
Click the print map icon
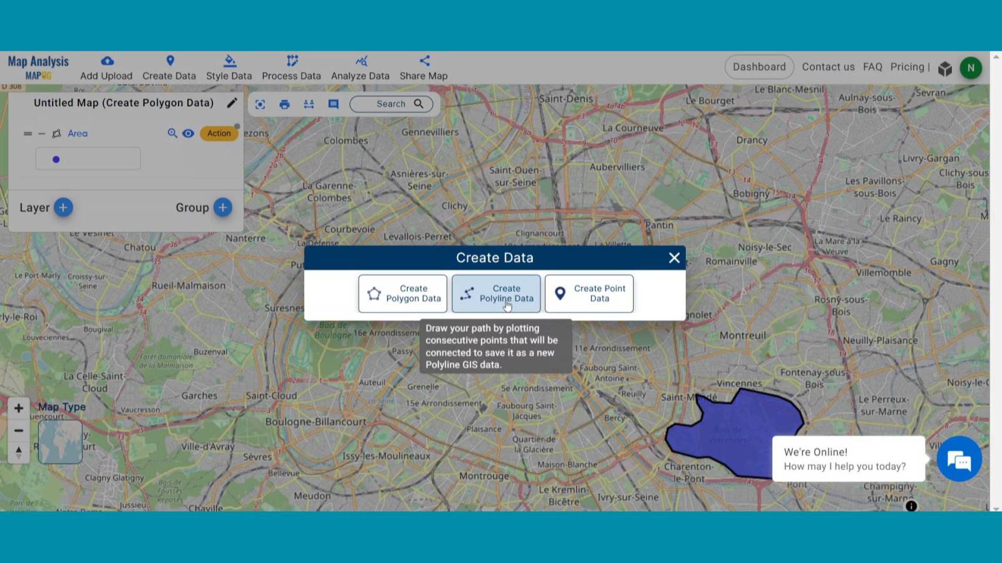[284, 104]
